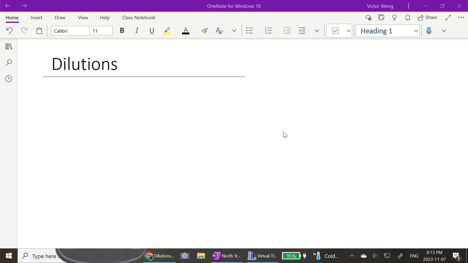Screen dimensions: 468x263
Task: Decrease the paragraph indent
Action: [287, 31]
